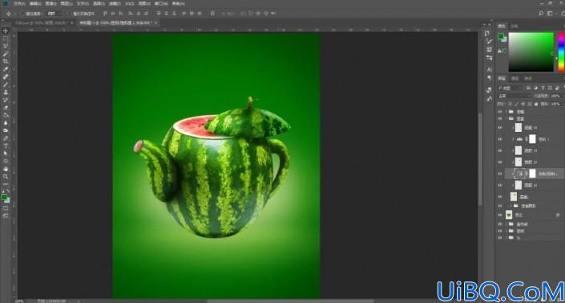
Task: Select the Lasso tool
Action: [x=6, y=46]
